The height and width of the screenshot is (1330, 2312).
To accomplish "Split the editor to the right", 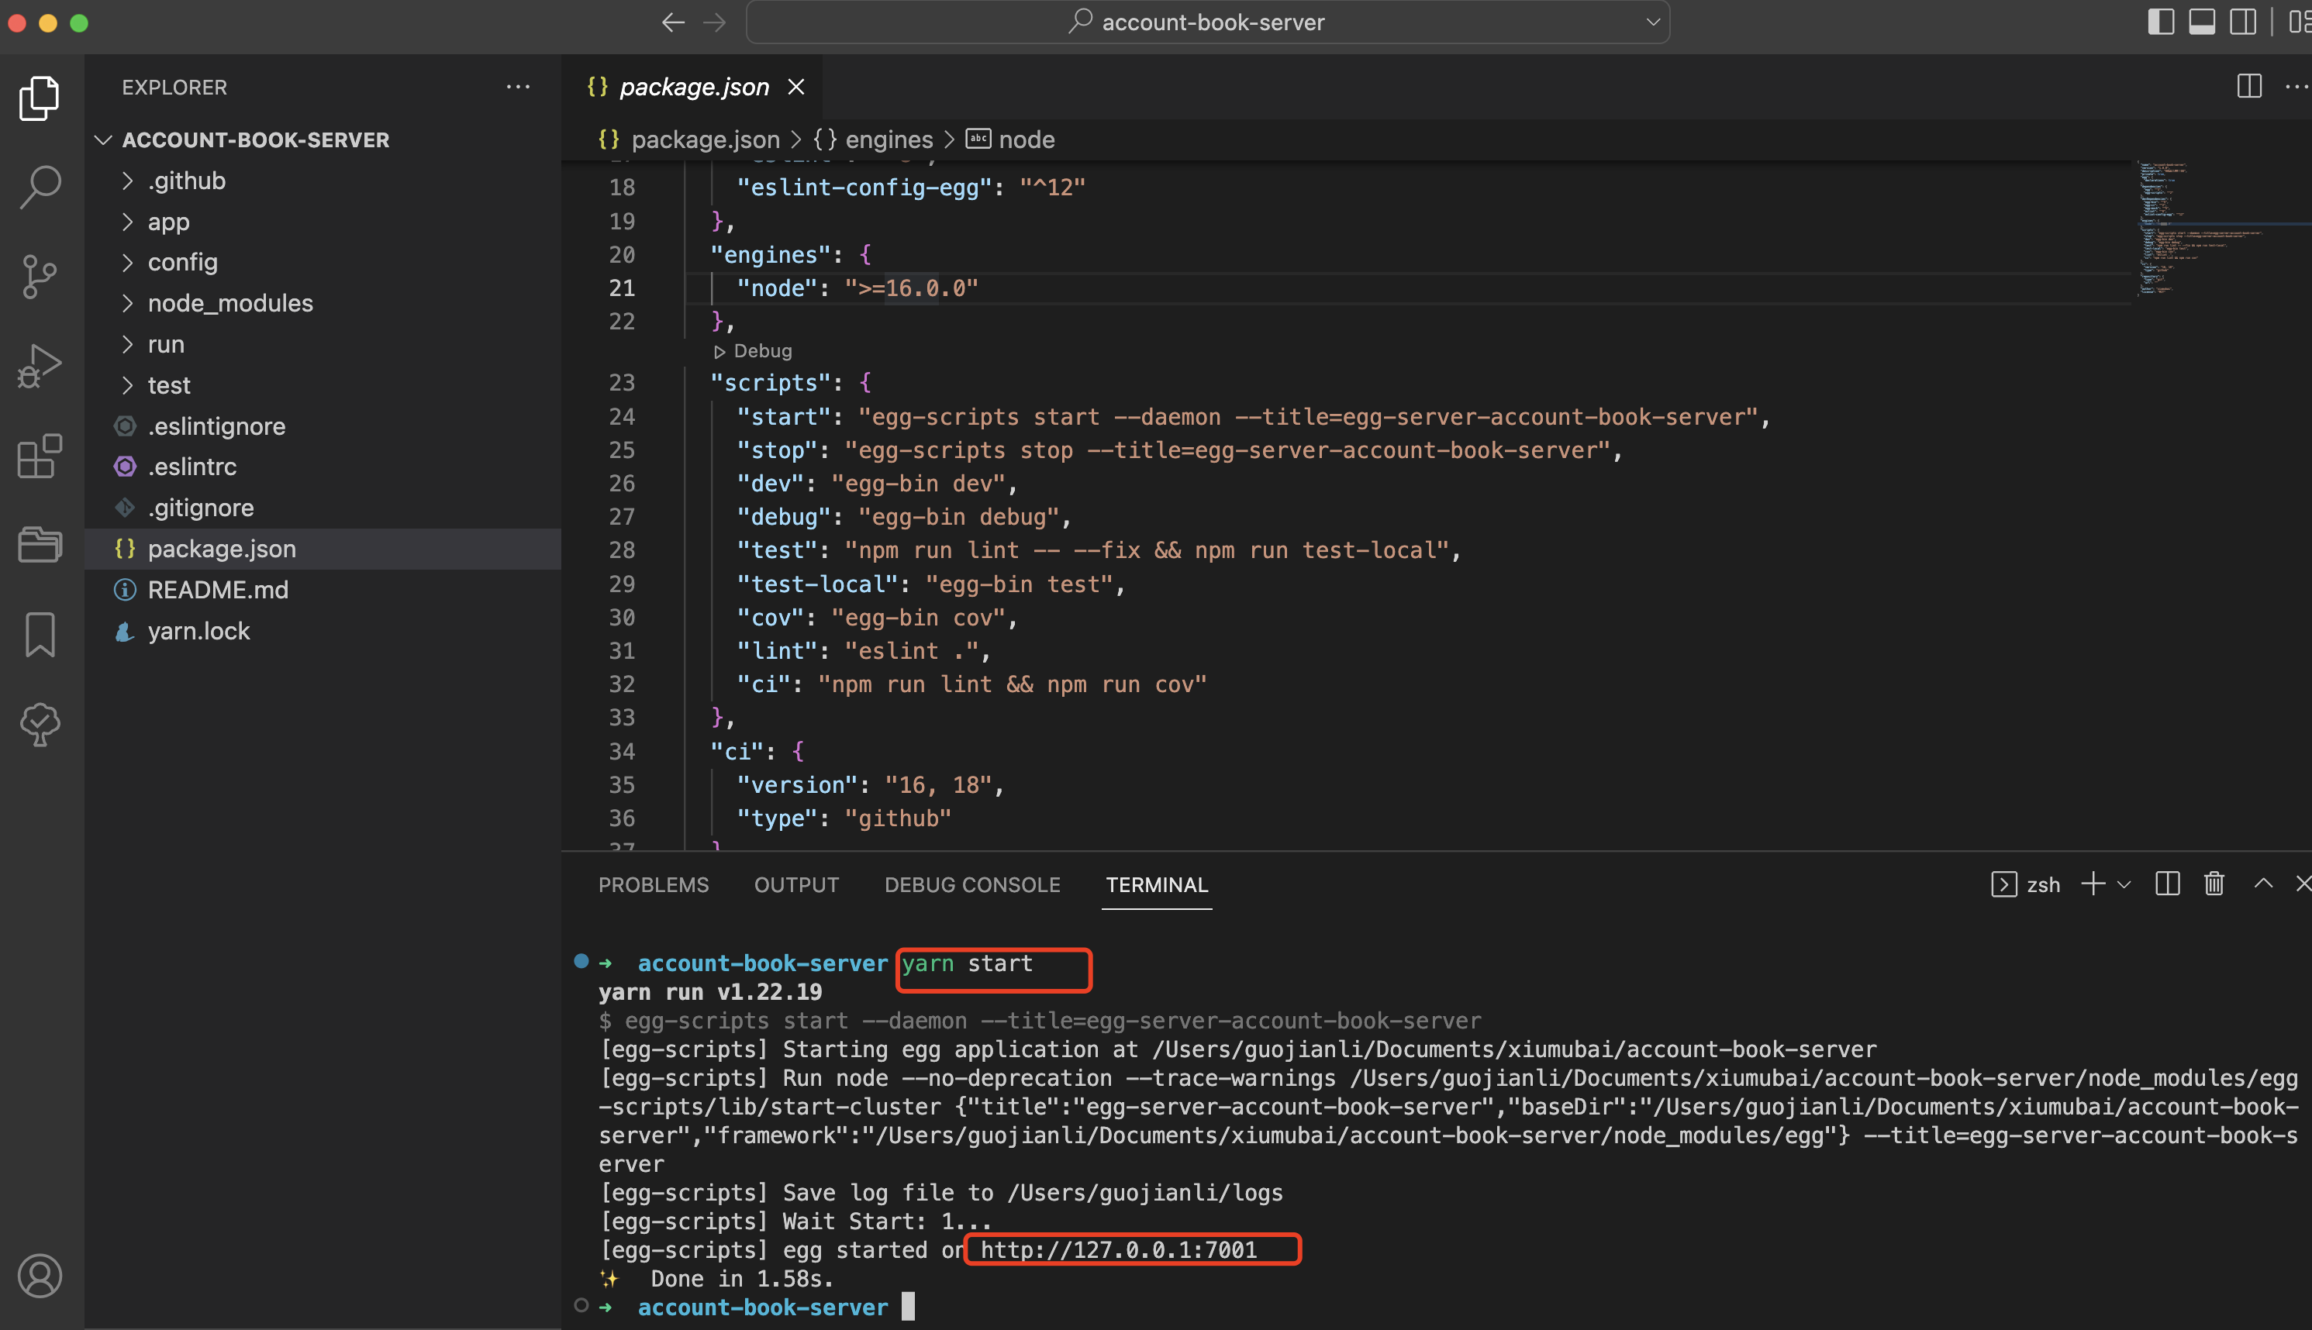I will tap(2249, 87).
